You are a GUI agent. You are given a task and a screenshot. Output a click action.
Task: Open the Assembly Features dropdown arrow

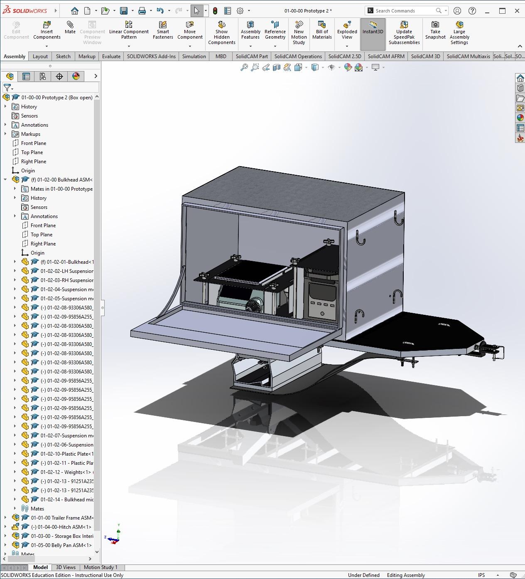250,46
